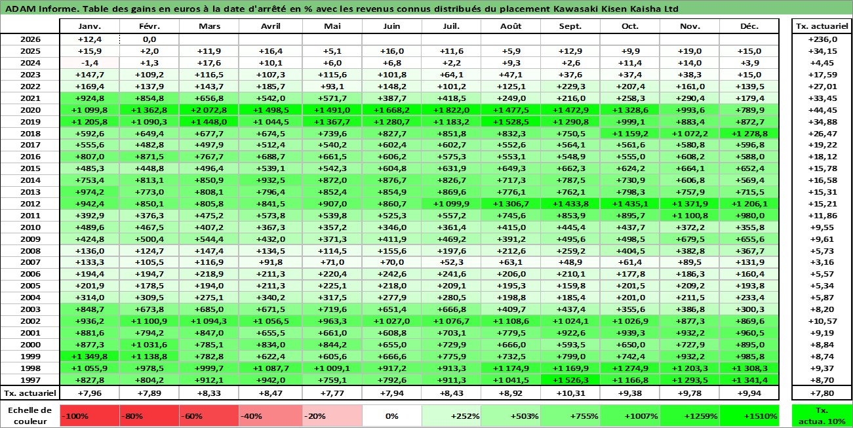Click the +755% green scale swatch
853x428 pixels.
pos(569,416)
